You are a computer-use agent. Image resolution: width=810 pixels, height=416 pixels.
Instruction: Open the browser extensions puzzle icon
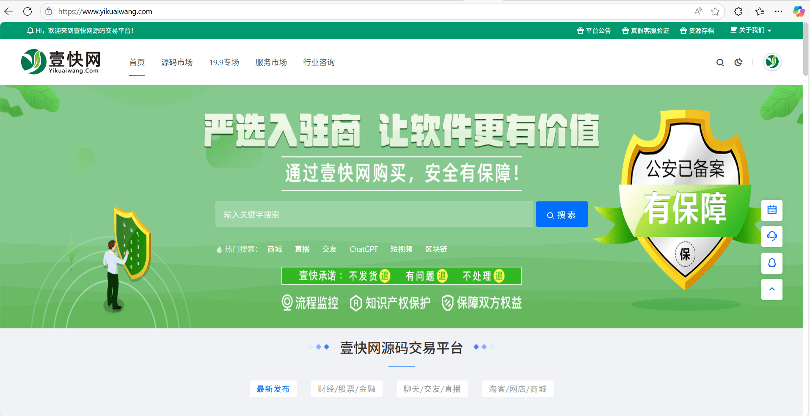pos(738,11)
